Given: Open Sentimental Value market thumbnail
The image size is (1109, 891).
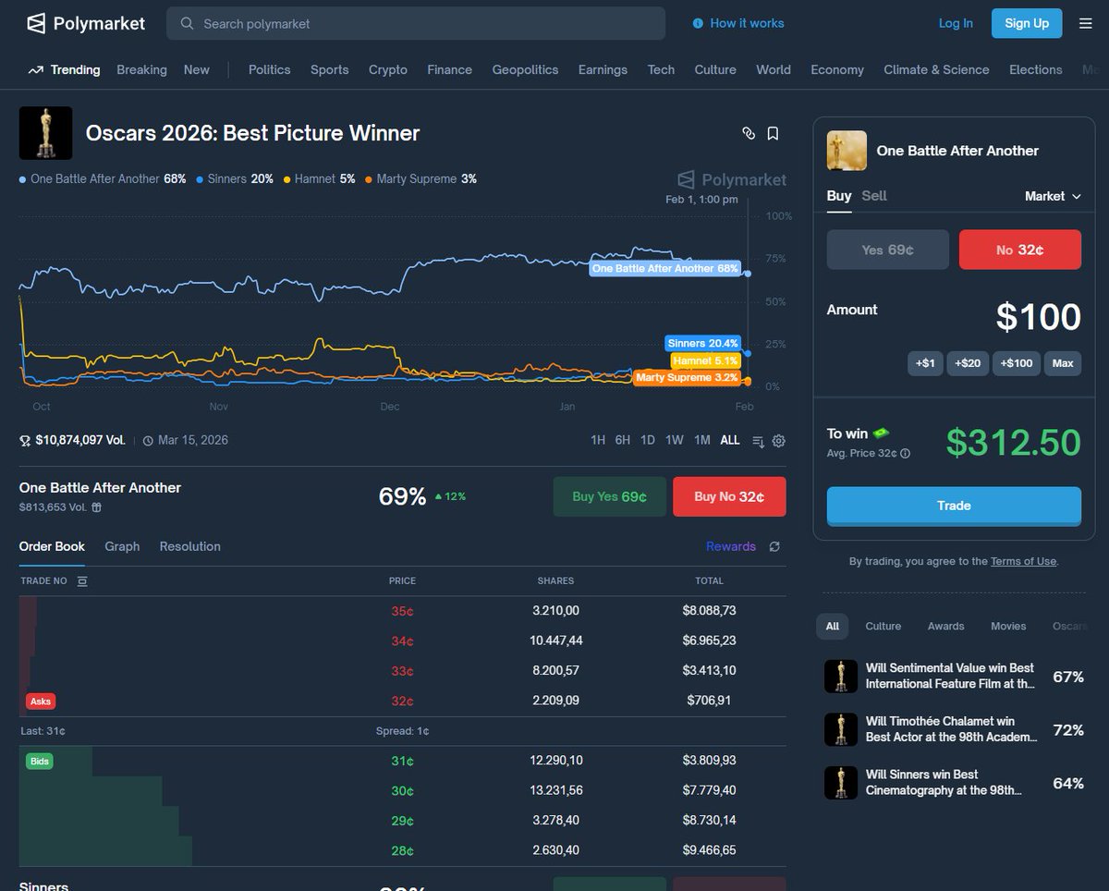Looking at the screenshot, I should point(840,676).
